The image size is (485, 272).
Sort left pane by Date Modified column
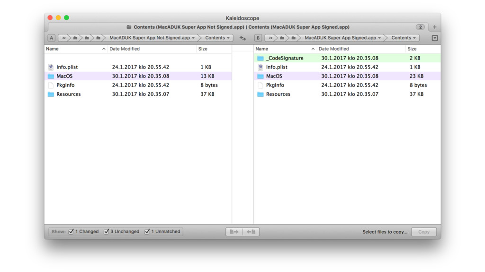point(152,49)
